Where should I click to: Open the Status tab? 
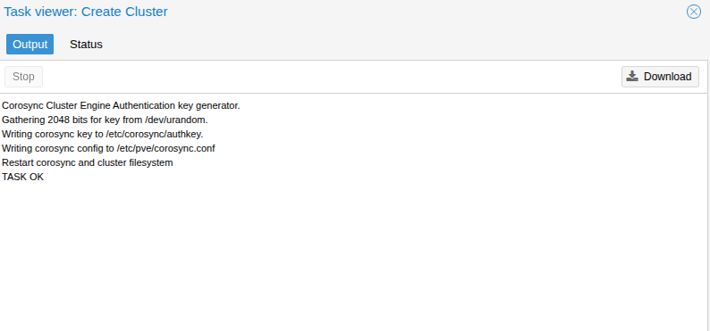point(86,45)
